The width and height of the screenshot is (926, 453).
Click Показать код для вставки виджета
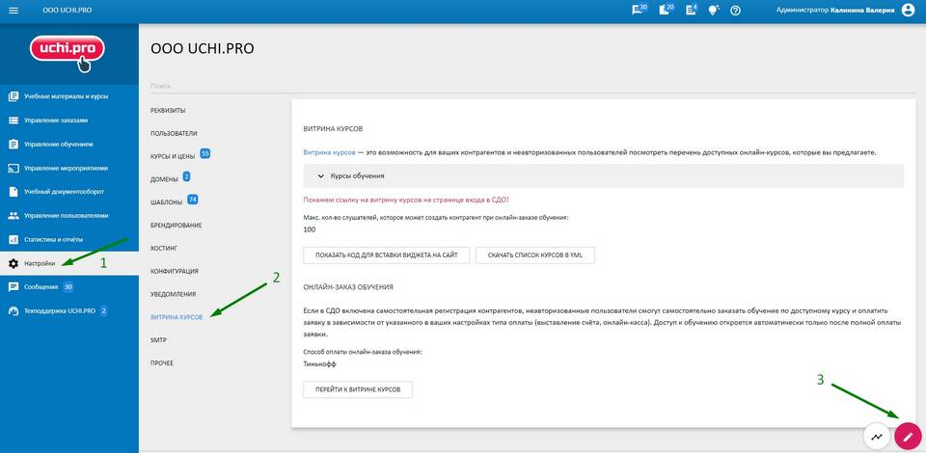(x=387, y=255)
